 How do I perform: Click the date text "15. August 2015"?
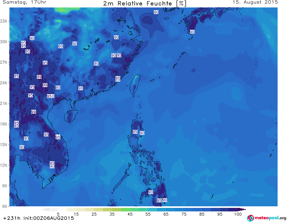point(255,2)
